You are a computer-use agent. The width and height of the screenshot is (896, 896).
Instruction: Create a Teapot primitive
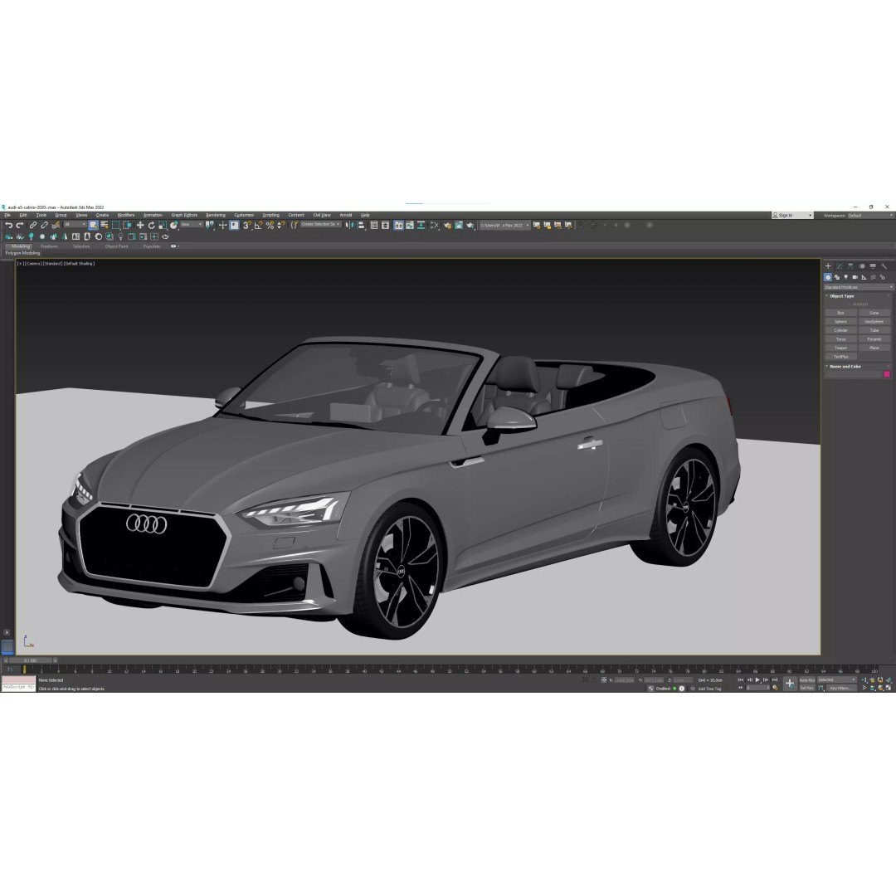click(840, 348)
